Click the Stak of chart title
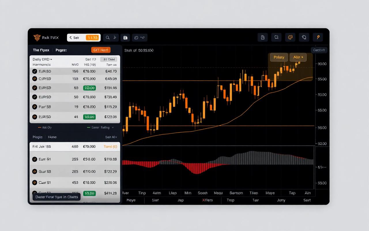This screenshot has width=369, height=231. [x=139, y=50]
